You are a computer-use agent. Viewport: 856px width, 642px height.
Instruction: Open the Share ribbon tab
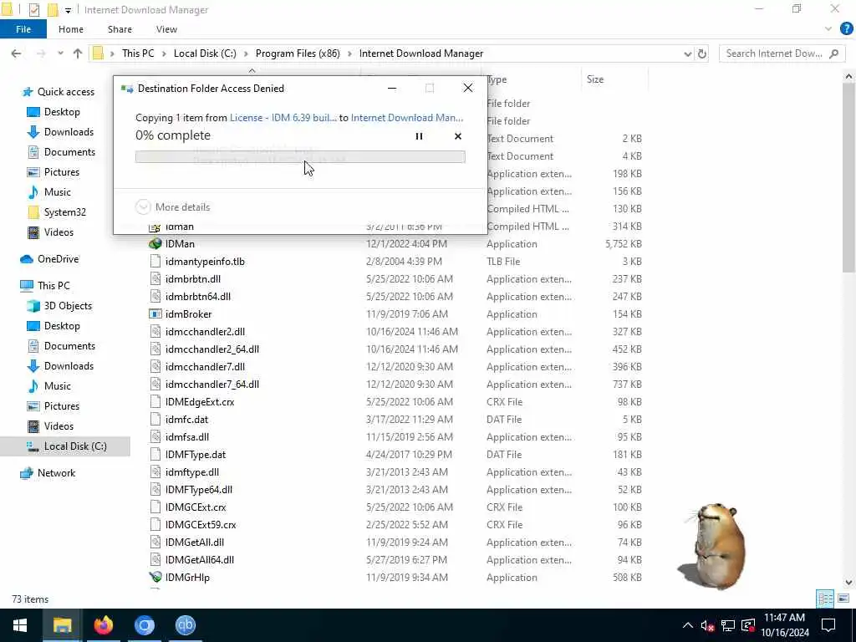[120, 29]
